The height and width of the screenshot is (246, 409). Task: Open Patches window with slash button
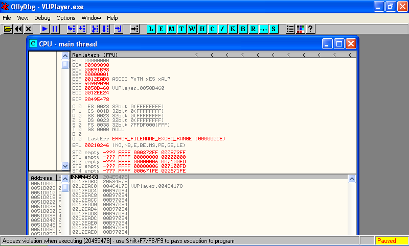pyautogui.click(x=222, y=29)
